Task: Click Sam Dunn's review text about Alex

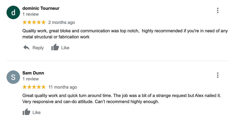Action: coord(122,99)
